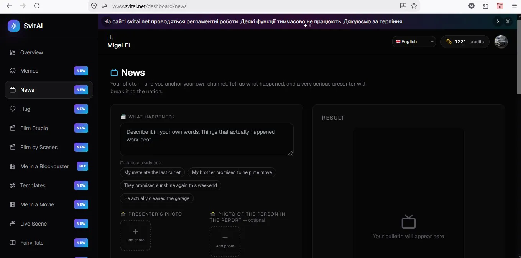This screenshot has height=258, width=521.
Task: Open the site permissions icon
Action: [x=105, y=6]
